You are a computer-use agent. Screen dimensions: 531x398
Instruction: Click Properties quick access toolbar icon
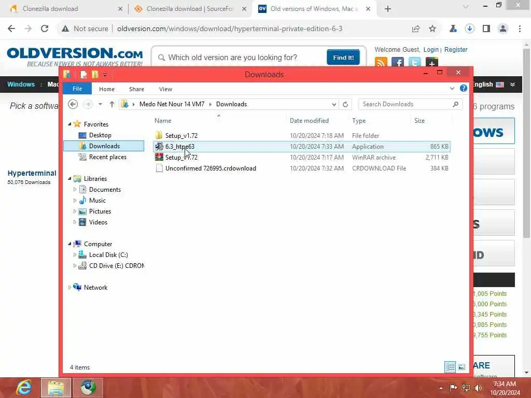pos(83,75)
